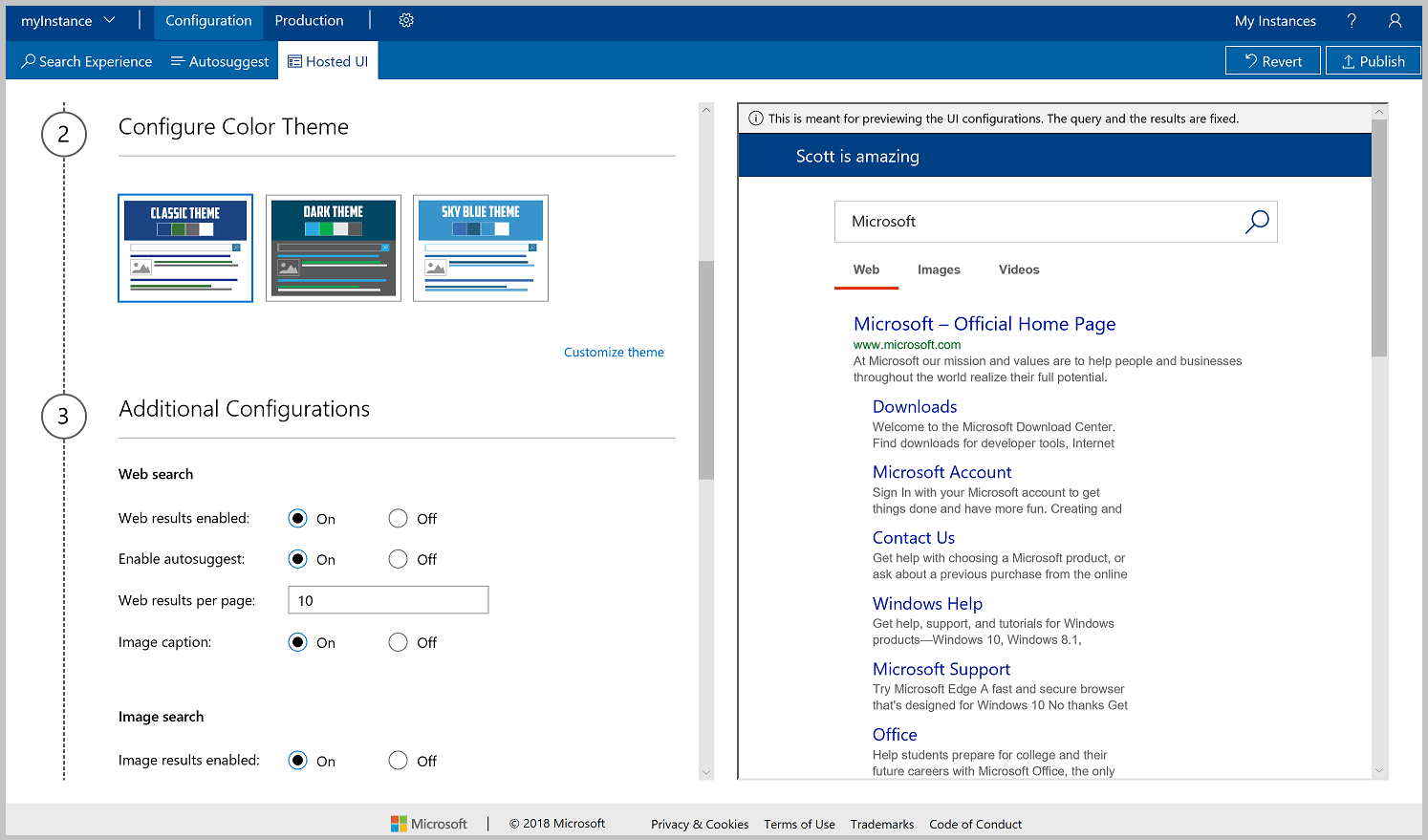Screen dimensions: 1428x840
Task: Turn Image caption Off
Action: (x=398, y=642)
